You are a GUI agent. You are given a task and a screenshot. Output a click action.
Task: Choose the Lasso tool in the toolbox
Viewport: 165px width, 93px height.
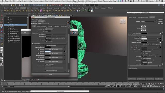click(x=2, y=19)
